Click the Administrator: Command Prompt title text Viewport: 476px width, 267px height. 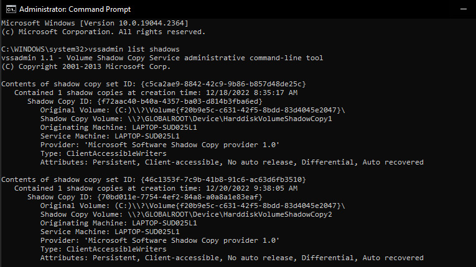(x=75, y=9)
